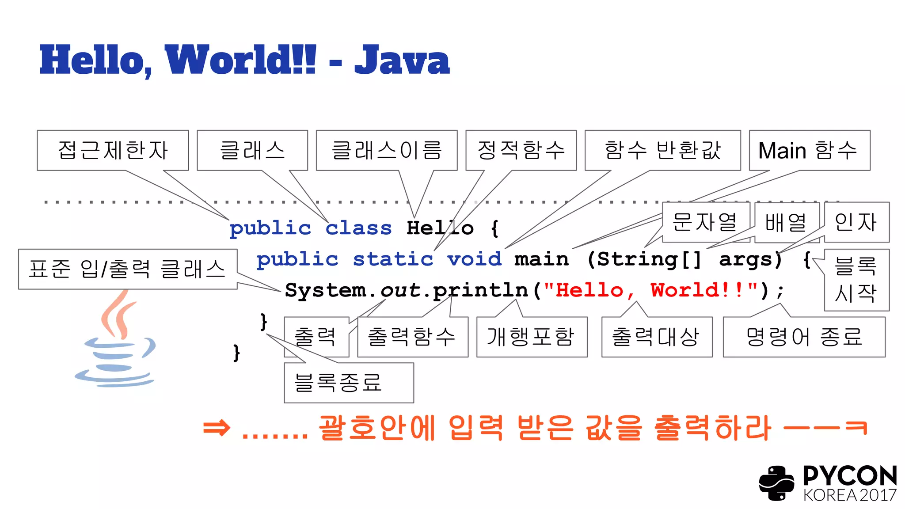Click the 'args' parameter in code
The image size is (905, 509).
[x=745, y=260]
